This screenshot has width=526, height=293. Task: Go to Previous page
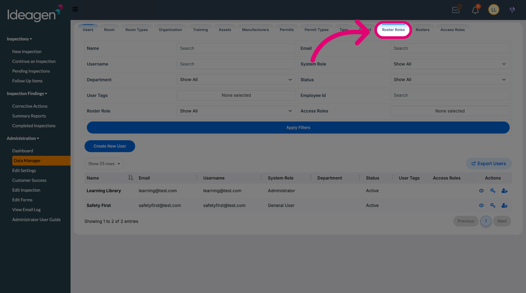coord(466,221)
